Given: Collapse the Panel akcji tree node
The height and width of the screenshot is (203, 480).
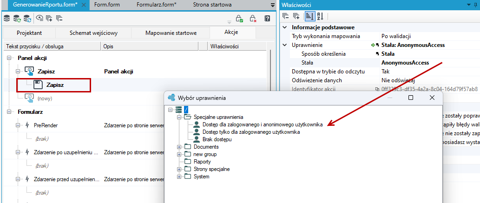Looking at the screenshot, I should (9, 58).
